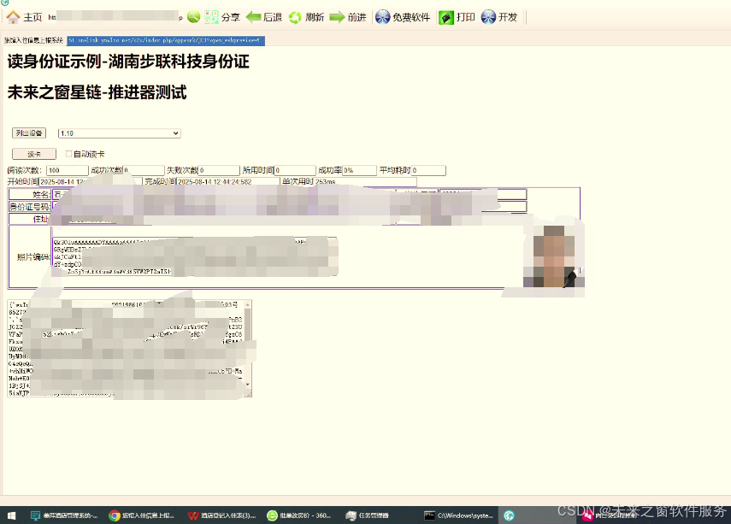Open the 开发 developer tools icon
The image size is (731, 524).
[x=488, y=17]
